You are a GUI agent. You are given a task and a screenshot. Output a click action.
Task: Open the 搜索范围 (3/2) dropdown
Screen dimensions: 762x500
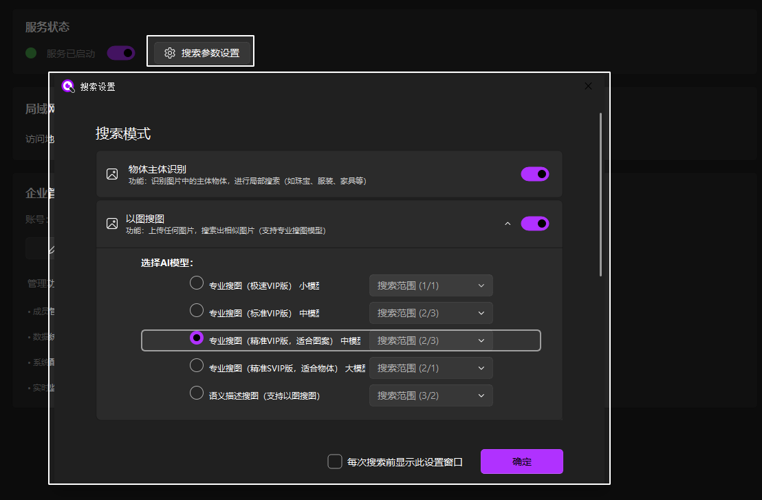coord(431,395)
